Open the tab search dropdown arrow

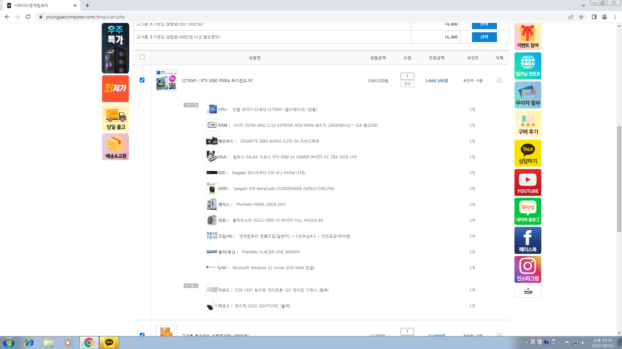coord(583,5)
